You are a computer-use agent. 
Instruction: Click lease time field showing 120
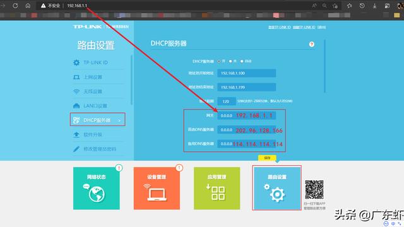click(227, 102)
